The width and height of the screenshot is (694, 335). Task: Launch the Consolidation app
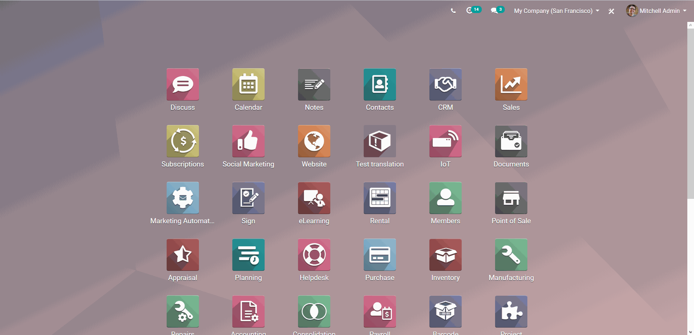coord(314,312)
